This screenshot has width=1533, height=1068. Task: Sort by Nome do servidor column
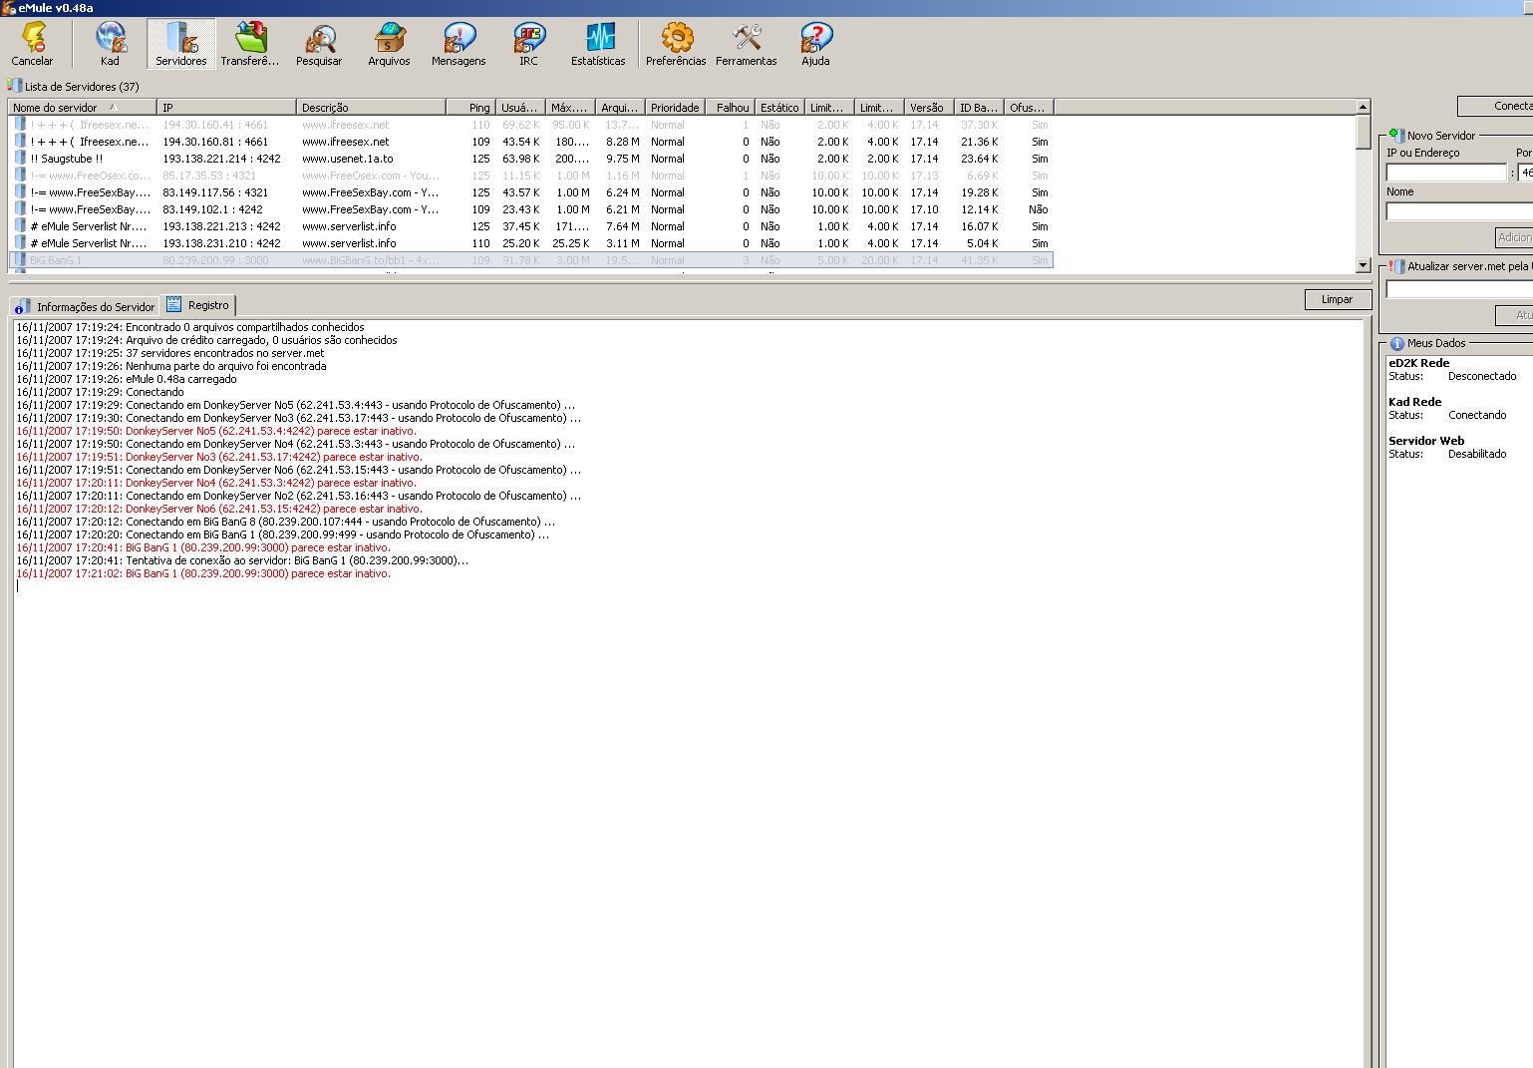click(x=82, y=107)
